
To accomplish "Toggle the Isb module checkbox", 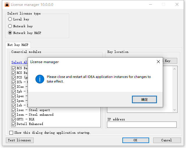I will tap(14, 106).
